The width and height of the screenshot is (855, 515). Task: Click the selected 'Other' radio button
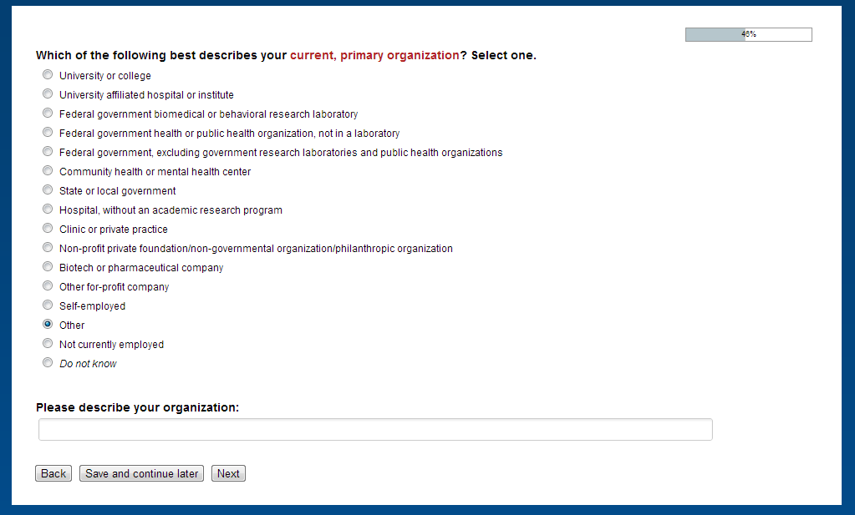pyautogui.click(x=48, y=325)
